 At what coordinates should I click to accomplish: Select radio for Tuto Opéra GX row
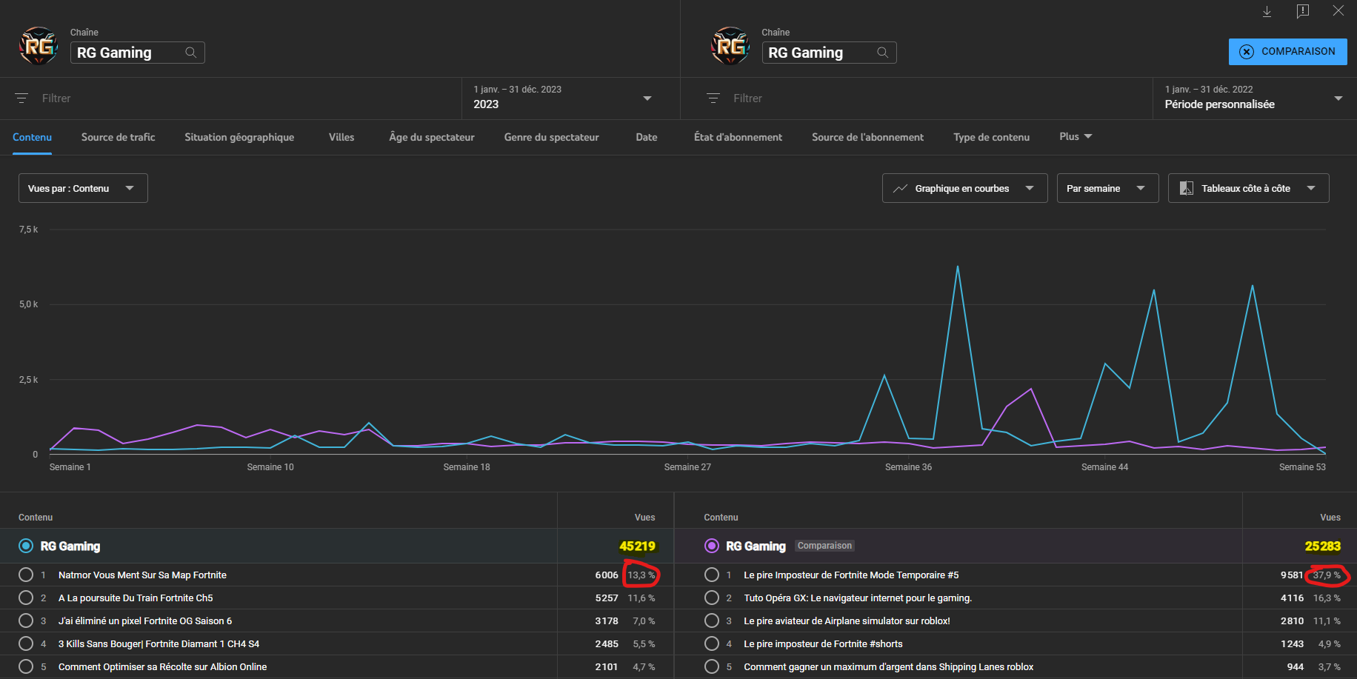[712, 598]
